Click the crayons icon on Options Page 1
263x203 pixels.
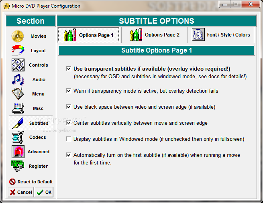point(70,35)
